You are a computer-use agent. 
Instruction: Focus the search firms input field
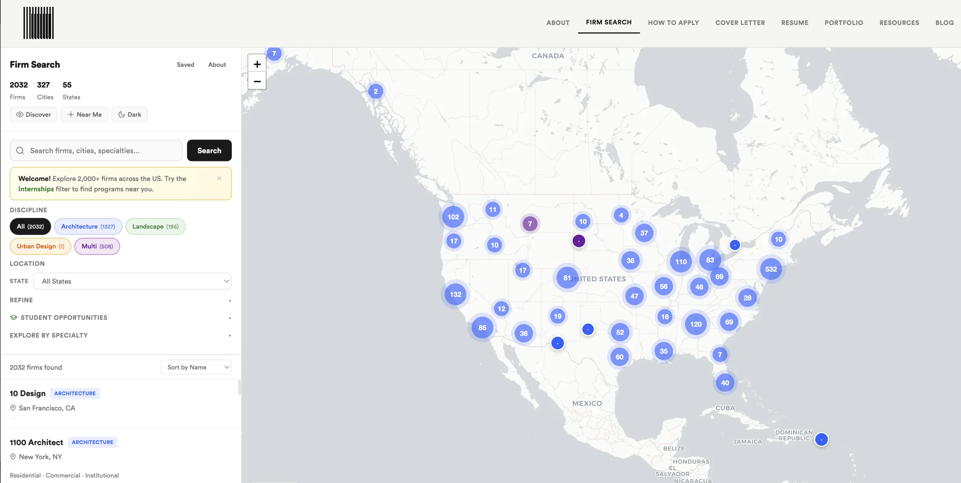tap(96, 151)
